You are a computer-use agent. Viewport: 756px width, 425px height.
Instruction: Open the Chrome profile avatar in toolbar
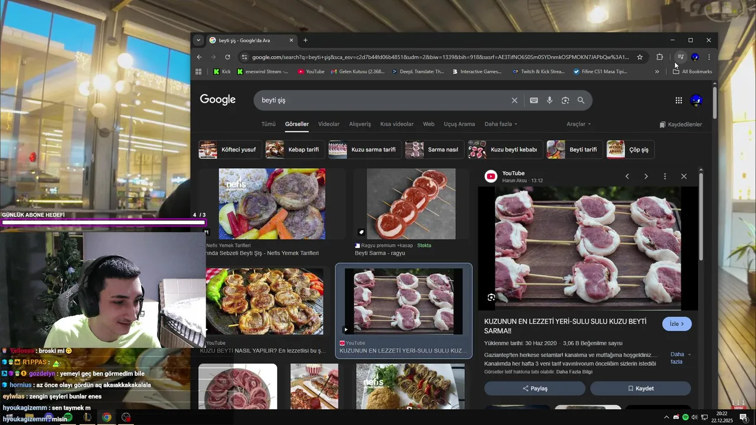coord(695,57)
